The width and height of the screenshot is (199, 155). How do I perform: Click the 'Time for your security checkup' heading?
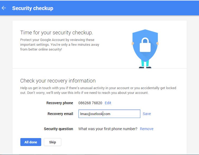[x=57, y=33]
